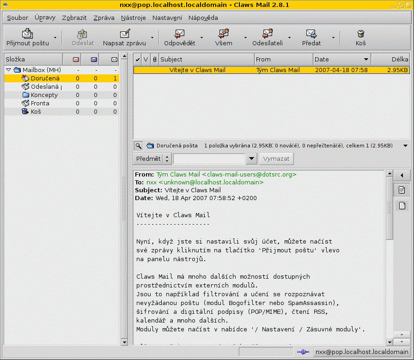
Task: Open the Soubor menu
Action: click(x=18, y=18)
